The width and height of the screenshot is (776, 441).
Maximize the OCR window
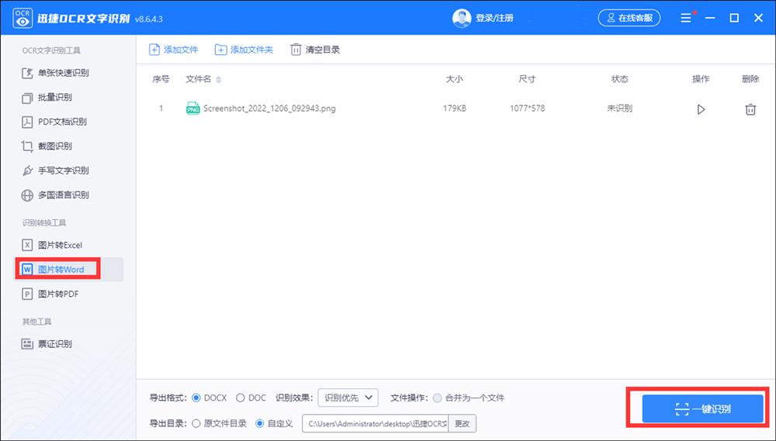(734, 19)
